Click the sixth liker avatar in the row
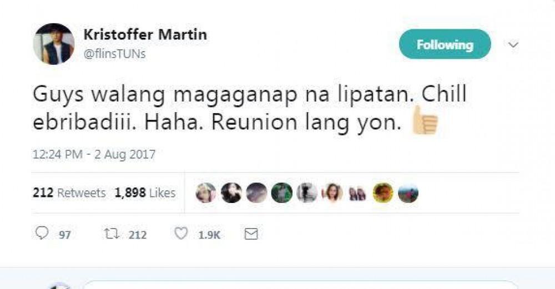Screen dimensions: 555x289 (x=332, y=192)
